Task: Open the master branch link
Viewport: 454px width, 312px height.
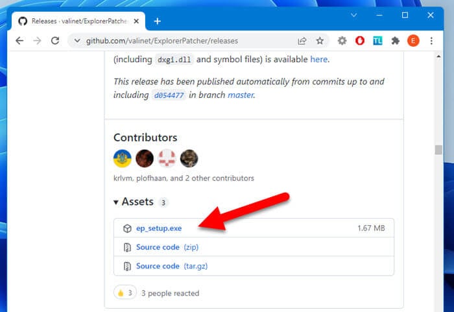Action: (x=241, y=95)
